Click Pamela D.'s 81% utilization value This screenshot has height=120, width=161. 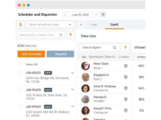(142, 100)
